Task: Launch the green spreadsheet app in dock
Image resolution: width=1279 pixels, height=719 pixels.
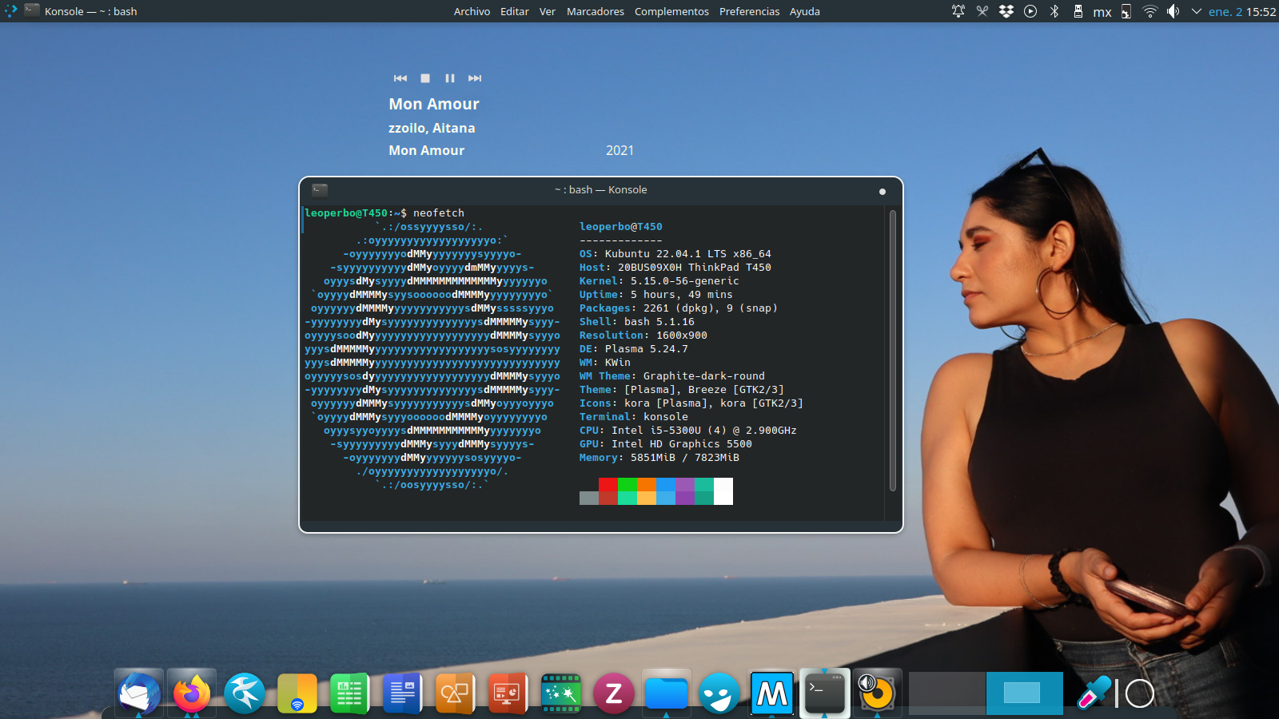Action: click(349, 693)
